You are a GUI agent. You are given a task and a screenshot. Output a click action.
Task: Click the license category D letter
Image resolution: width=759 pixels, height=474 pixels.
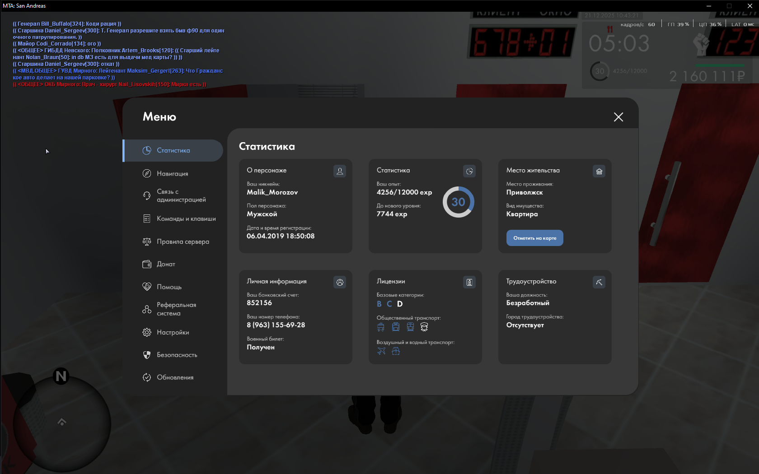[400, 304]
